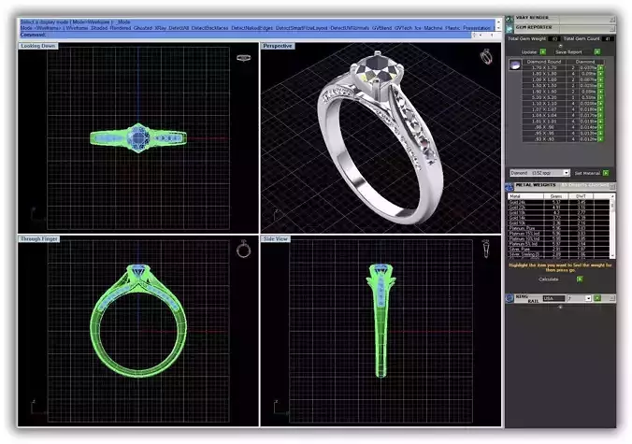This screenshot has width=632, height=444.
Task: Click the DWT column header
Action: [581, 196]
